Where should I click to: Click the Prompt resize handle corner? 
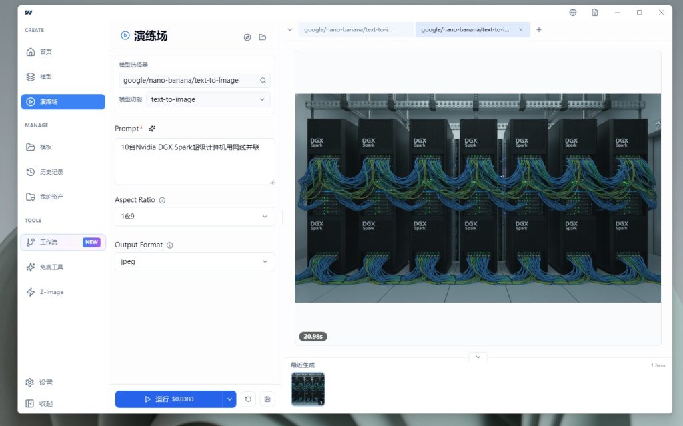point(272,182)
